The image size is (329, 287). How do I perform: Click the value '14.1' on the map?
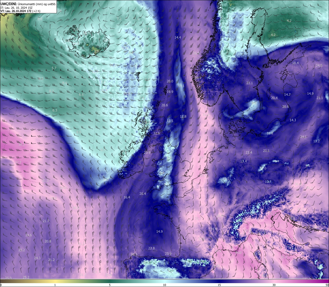point(324,224)
